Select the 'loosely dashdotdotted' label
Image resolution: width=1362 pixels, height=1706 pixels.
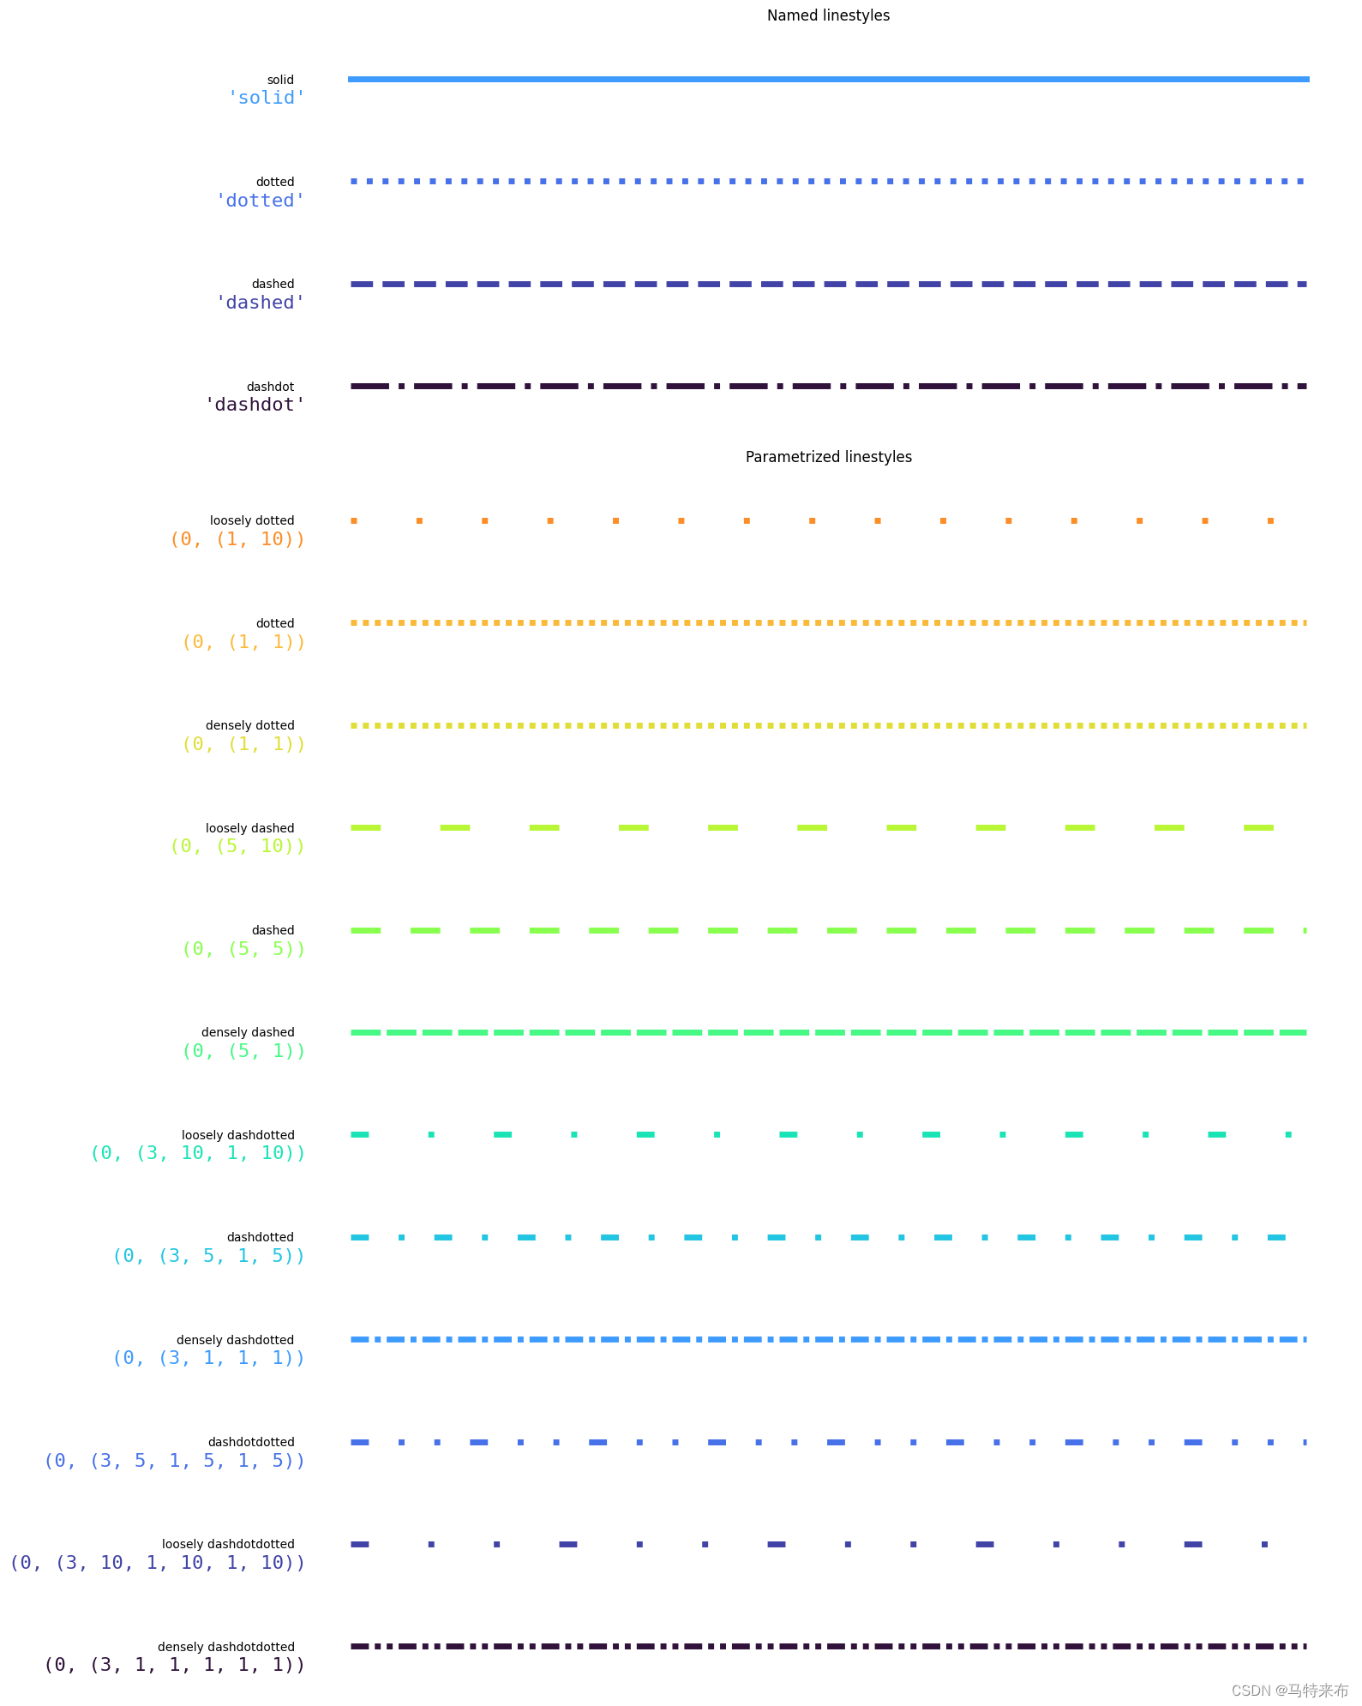coord(228,1544)
